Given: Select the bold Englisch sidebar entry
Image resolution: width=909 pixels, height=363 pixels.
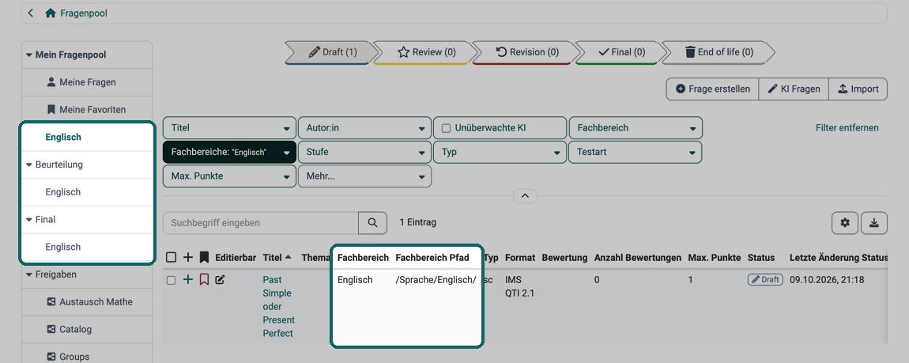Looking at the screenshot, I should 63,138.
